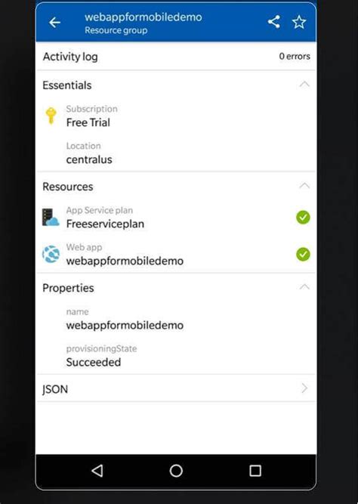The image size is (358, 504).
Task: Tap Android back navigation triangle
Action: pos(97,471)
